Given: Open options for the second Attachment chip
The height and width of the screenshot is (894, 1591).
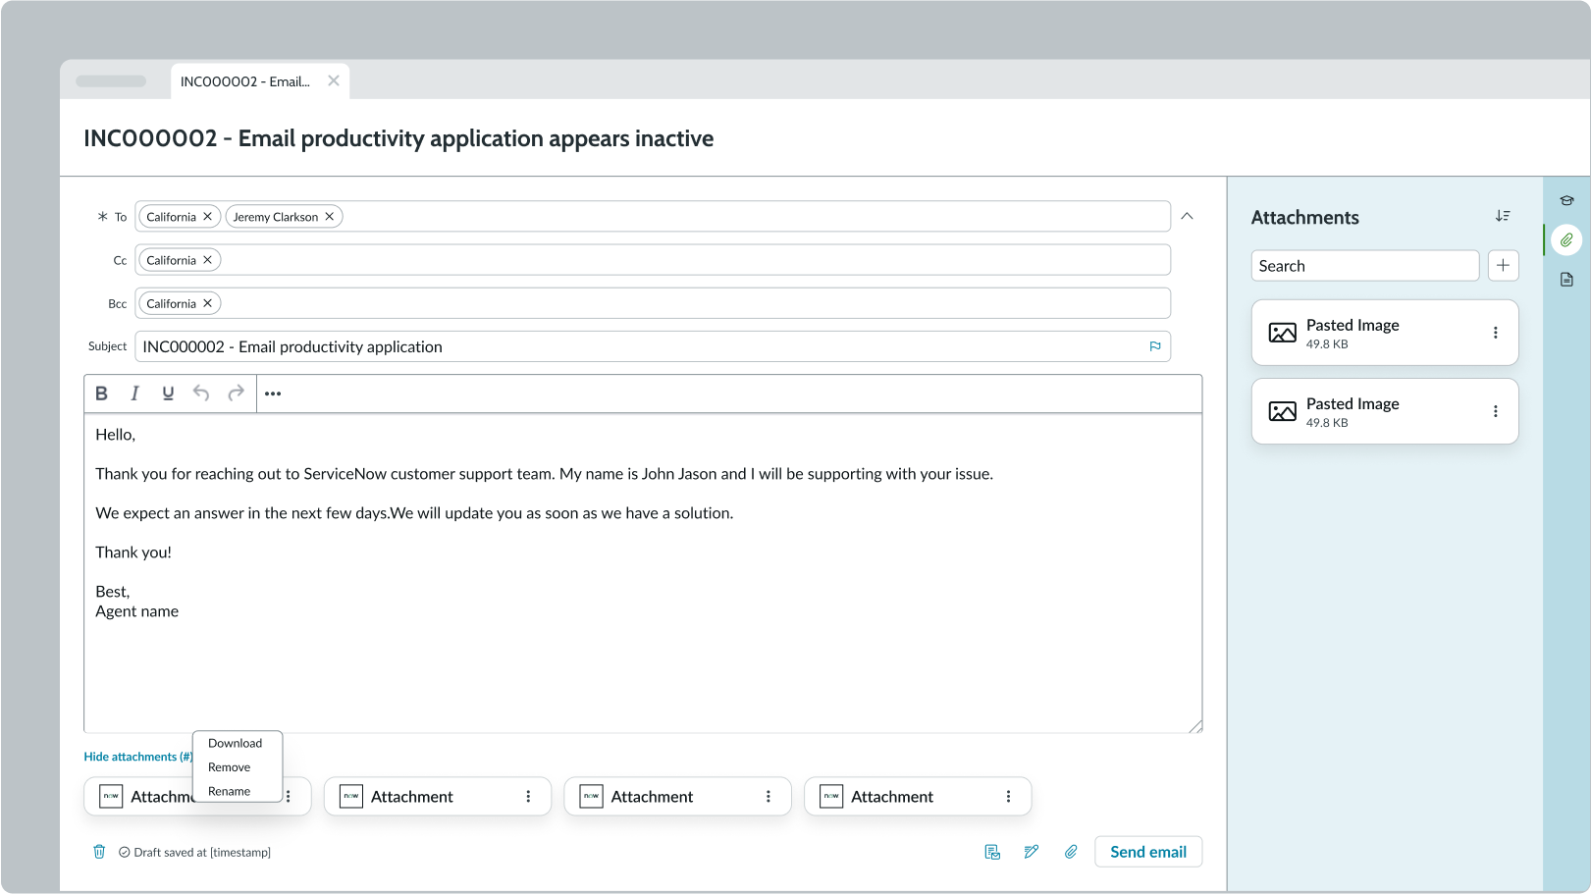Looking at the screenshot, I should 528,797.
